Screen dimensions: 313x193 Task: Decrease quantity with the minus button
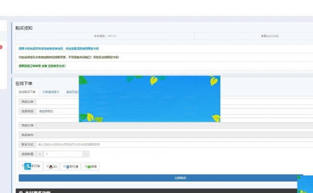pyautogui.click(x=86, y=154)
